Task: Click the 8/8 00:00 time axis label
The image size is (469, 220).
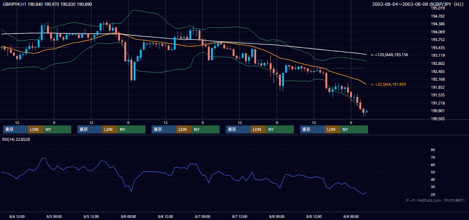Action: coord(277,217)
